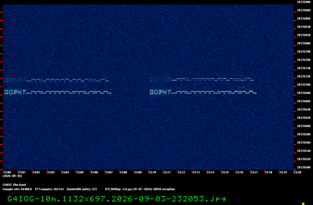Click the 28125800 frequency label
313x205 pixels.
304,43
